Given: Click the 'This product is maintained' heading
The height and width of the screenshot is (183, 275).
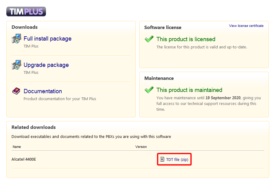Looking at the screenshot, I should coord(189,90).
